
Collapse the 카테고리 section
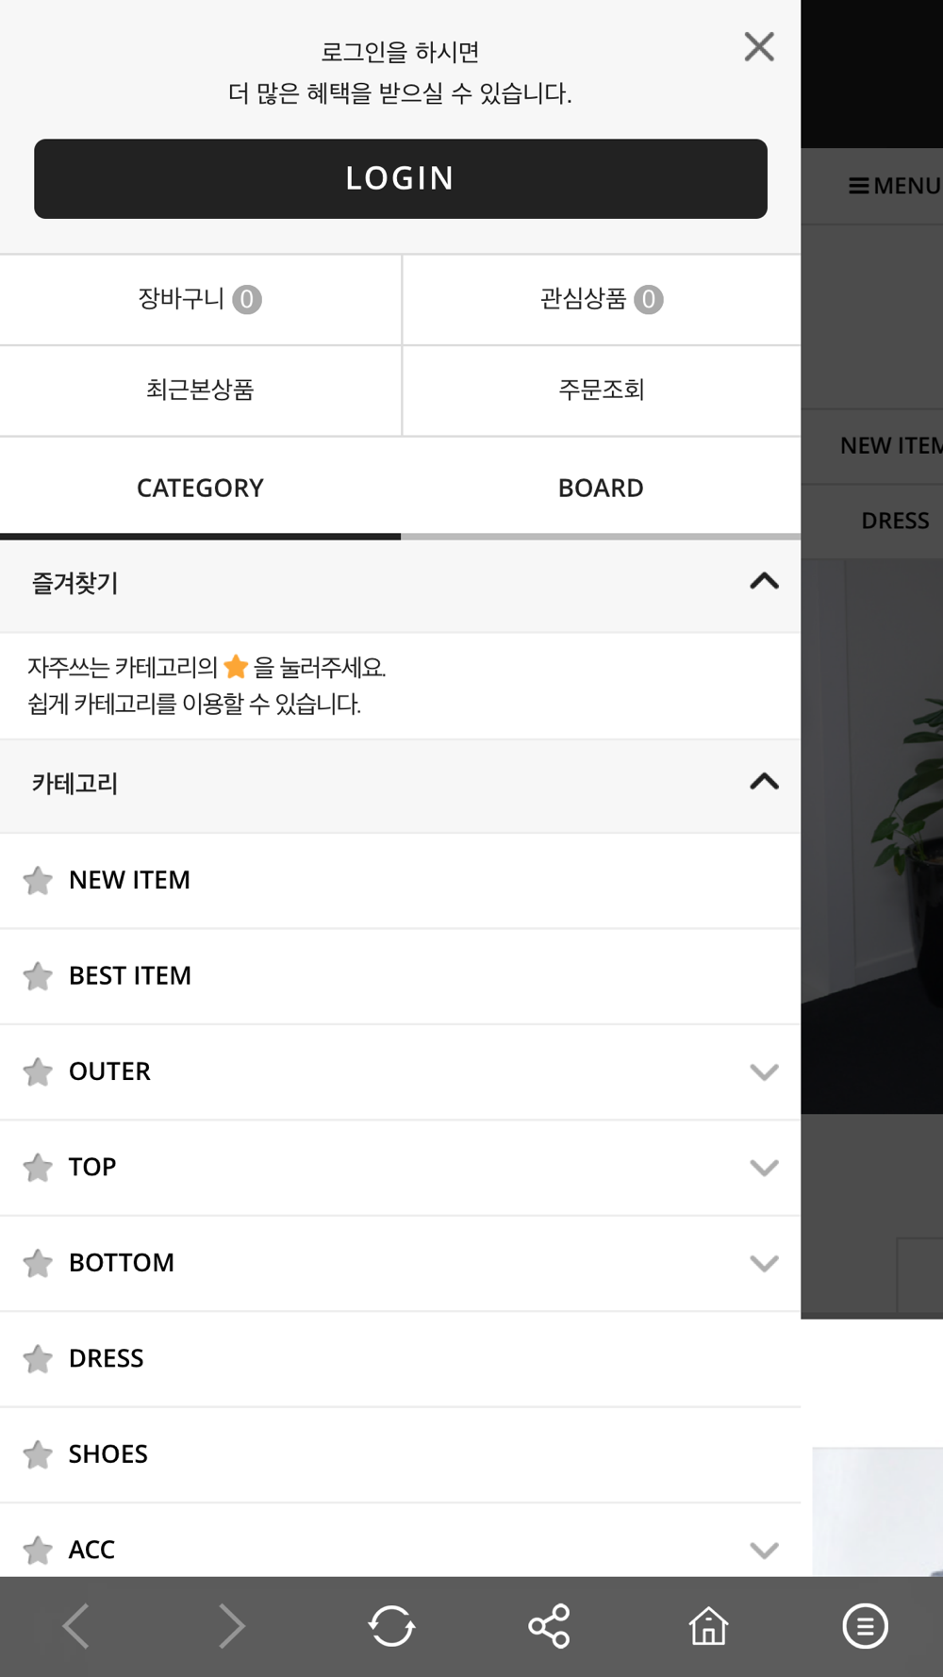[x=764, y=782]
